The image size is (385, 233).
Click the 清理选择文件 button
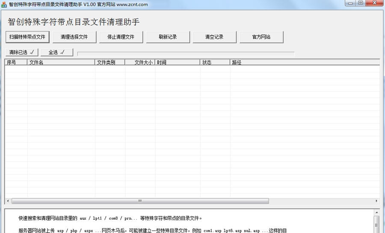[x=74, y=37]
